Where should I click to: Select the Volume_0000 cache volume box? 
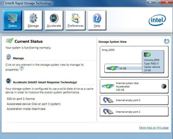[153, 62]
